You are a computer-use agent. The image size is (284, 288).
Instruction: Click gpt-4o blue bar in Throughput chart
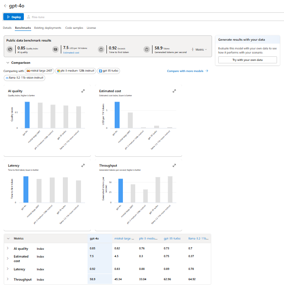120,190
